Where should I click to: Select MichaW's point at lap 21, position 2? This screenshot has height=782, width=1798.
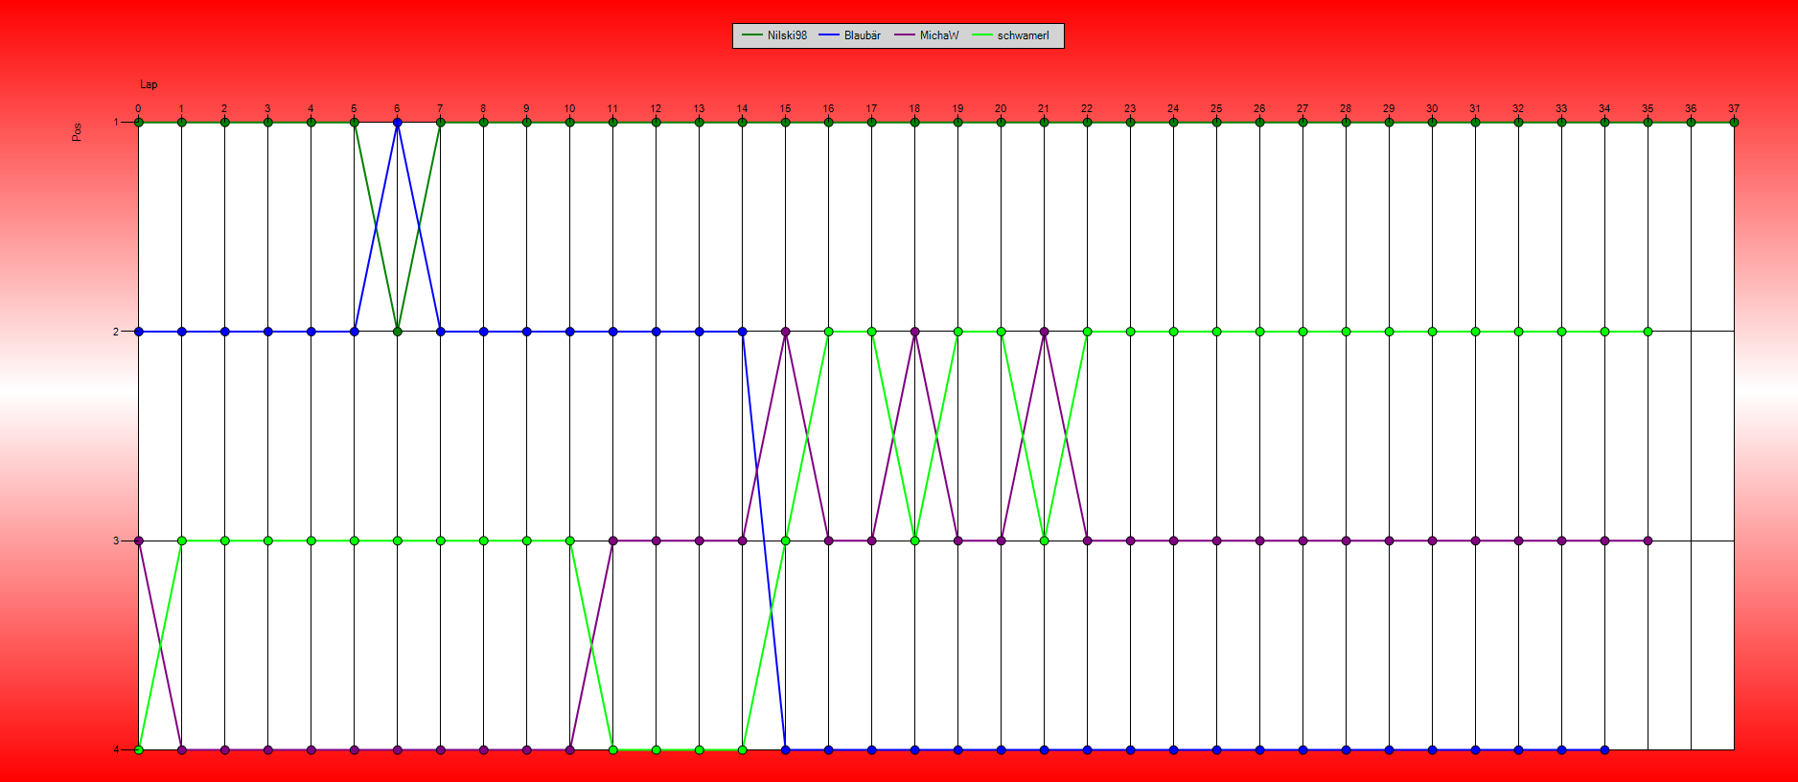[x=1045, y=332]
